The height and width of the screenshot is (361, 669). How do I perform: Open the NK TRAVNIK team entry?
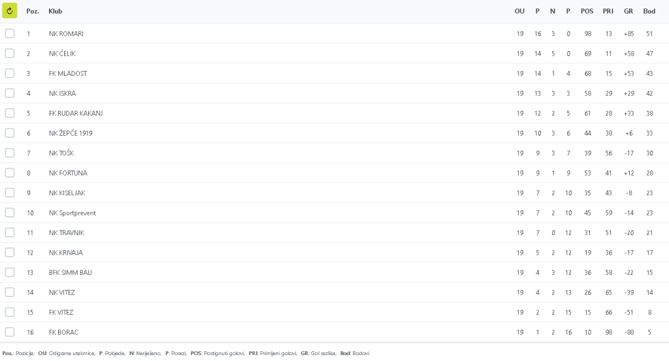[66, 233]
